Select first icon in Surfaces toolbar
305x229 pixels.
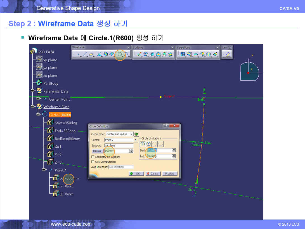pos(139,55)
